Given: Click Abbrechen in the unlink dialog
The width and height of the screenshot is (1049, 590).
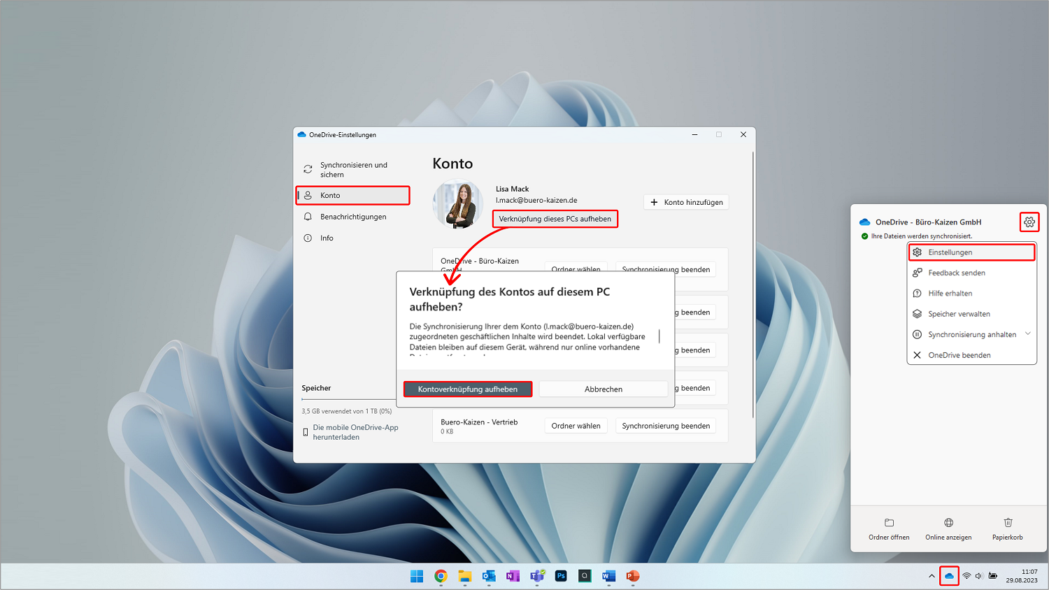Looking at the screenshot, I should (x=604, y=389).
